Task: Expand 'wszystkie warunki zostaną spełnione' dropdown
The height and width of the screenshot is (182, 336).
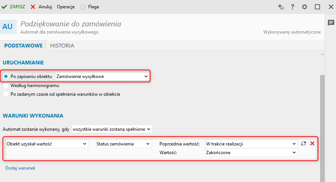Action: 112,129
